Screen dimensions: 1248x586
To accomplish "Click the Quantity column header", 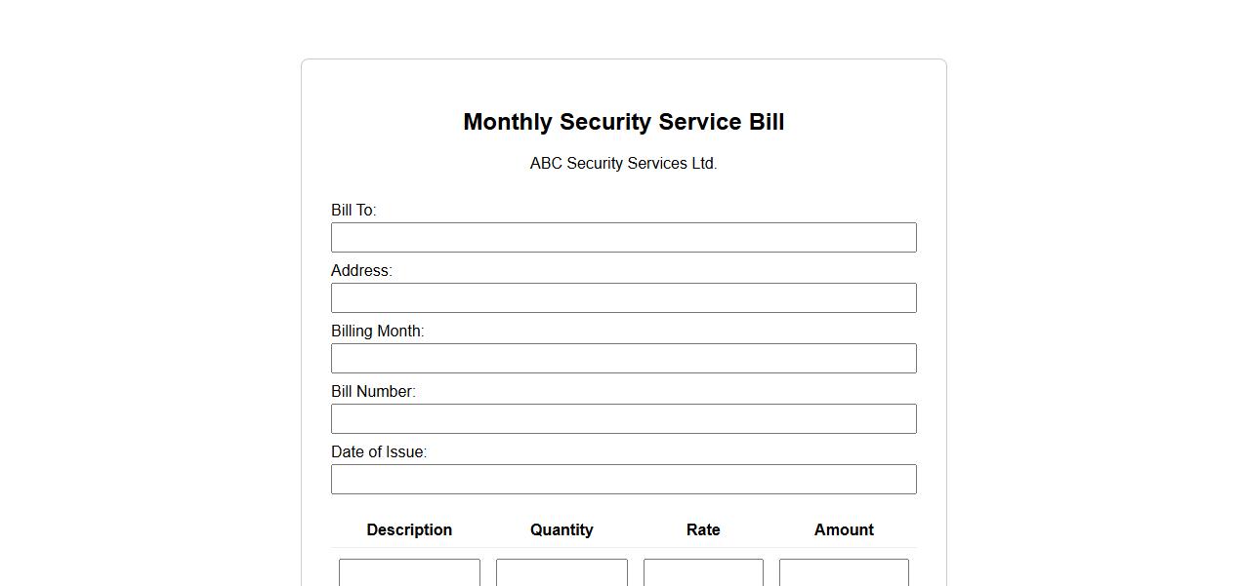I will [x=562, y=529].
